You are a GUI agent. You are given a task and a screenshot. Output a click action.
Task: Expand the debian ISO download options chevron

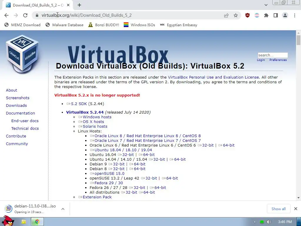point(63,209)
